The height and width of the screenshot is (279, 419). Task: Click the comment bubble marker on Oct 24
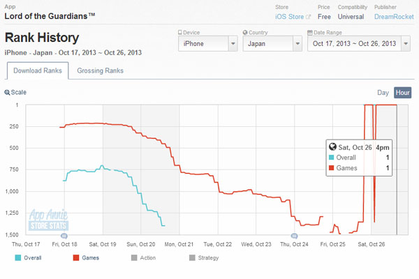click(x=294, y=236)
